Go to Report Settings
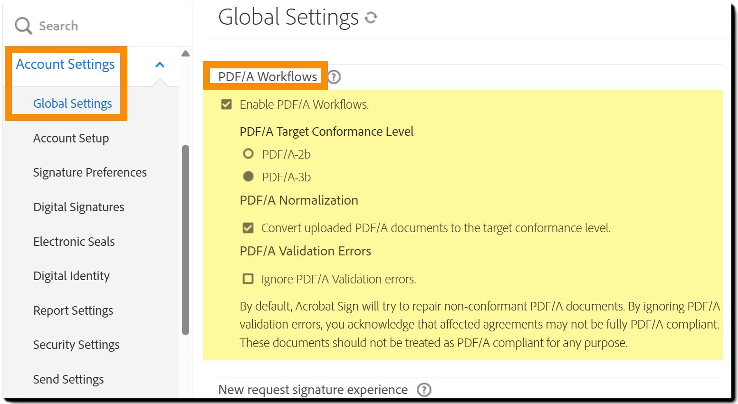Viewport: 738px width, 404px height. pos(73,310)
